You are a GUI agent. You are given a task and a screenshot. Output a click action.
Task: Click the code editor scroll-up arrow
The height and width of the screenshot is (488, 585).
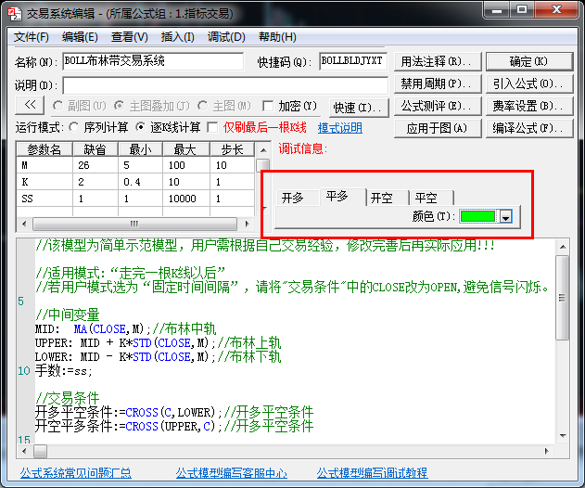click(562, 246)
